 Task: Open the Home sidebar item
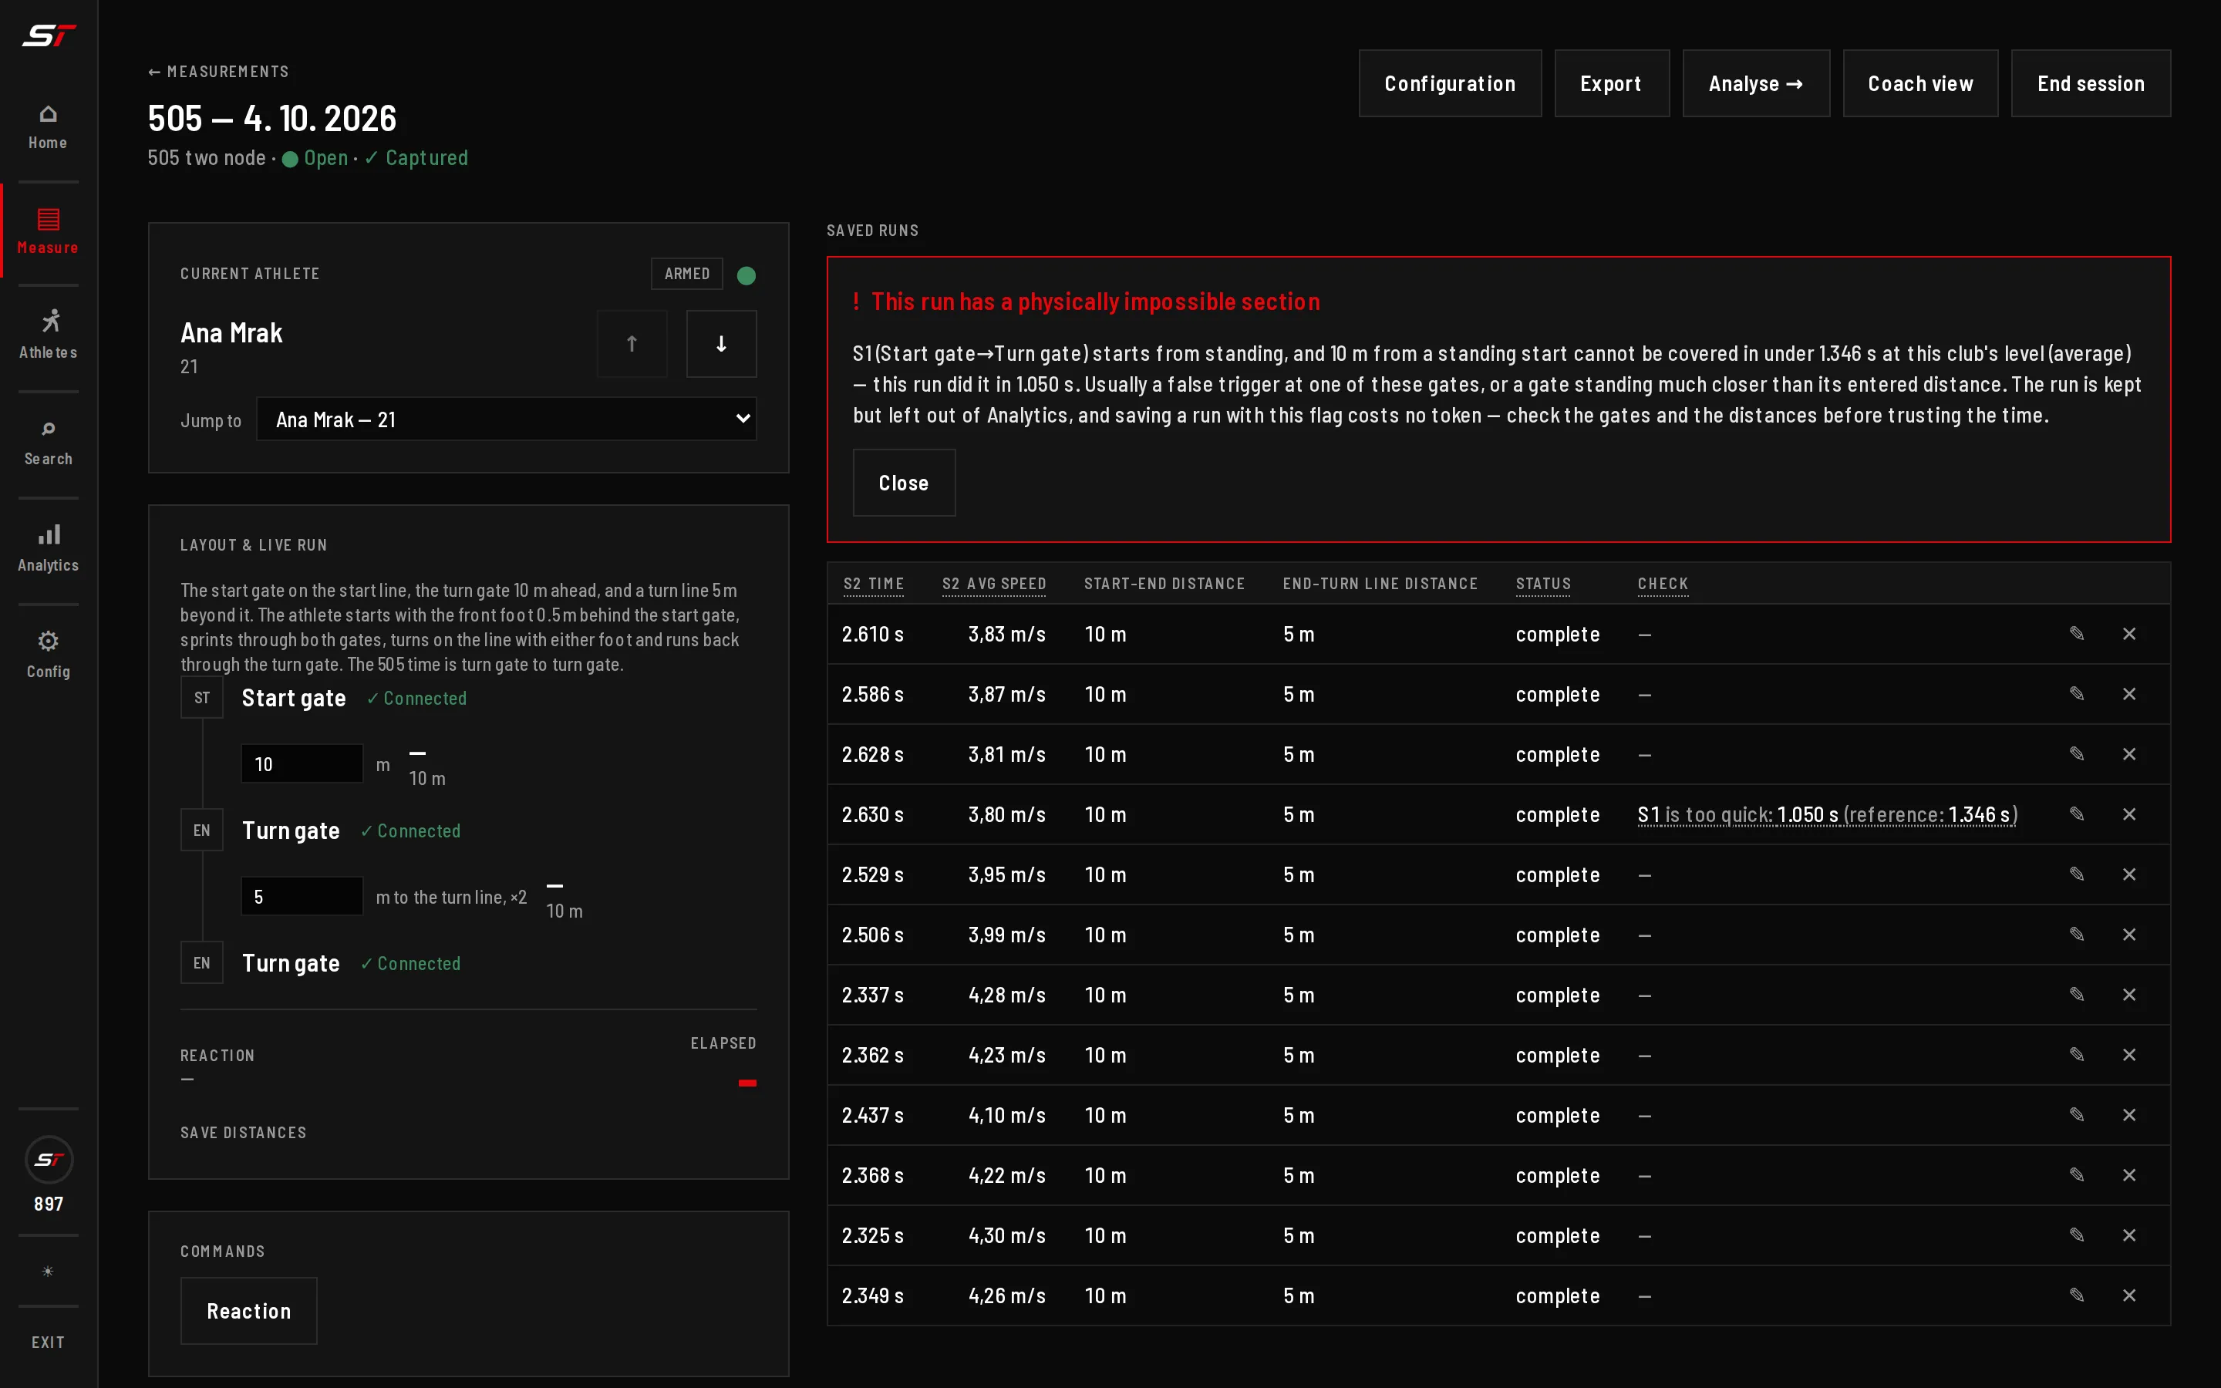pyautogui.click(x=48, y=126)
